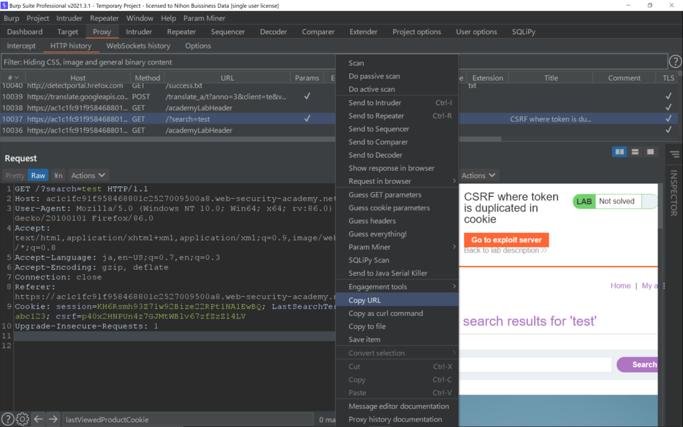The image size is (683, 427).
Task: Switch to the Target tab
Action: [68, 32]
